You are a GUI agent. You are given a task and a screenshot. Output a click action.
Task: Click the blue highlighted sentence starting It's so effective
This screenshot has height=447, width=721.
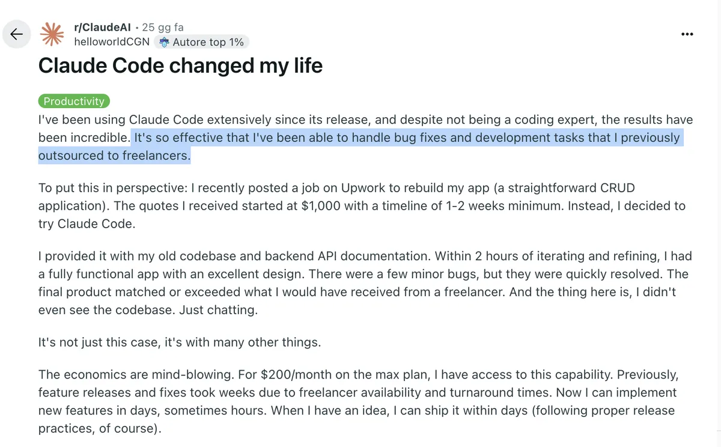[406, 138]
